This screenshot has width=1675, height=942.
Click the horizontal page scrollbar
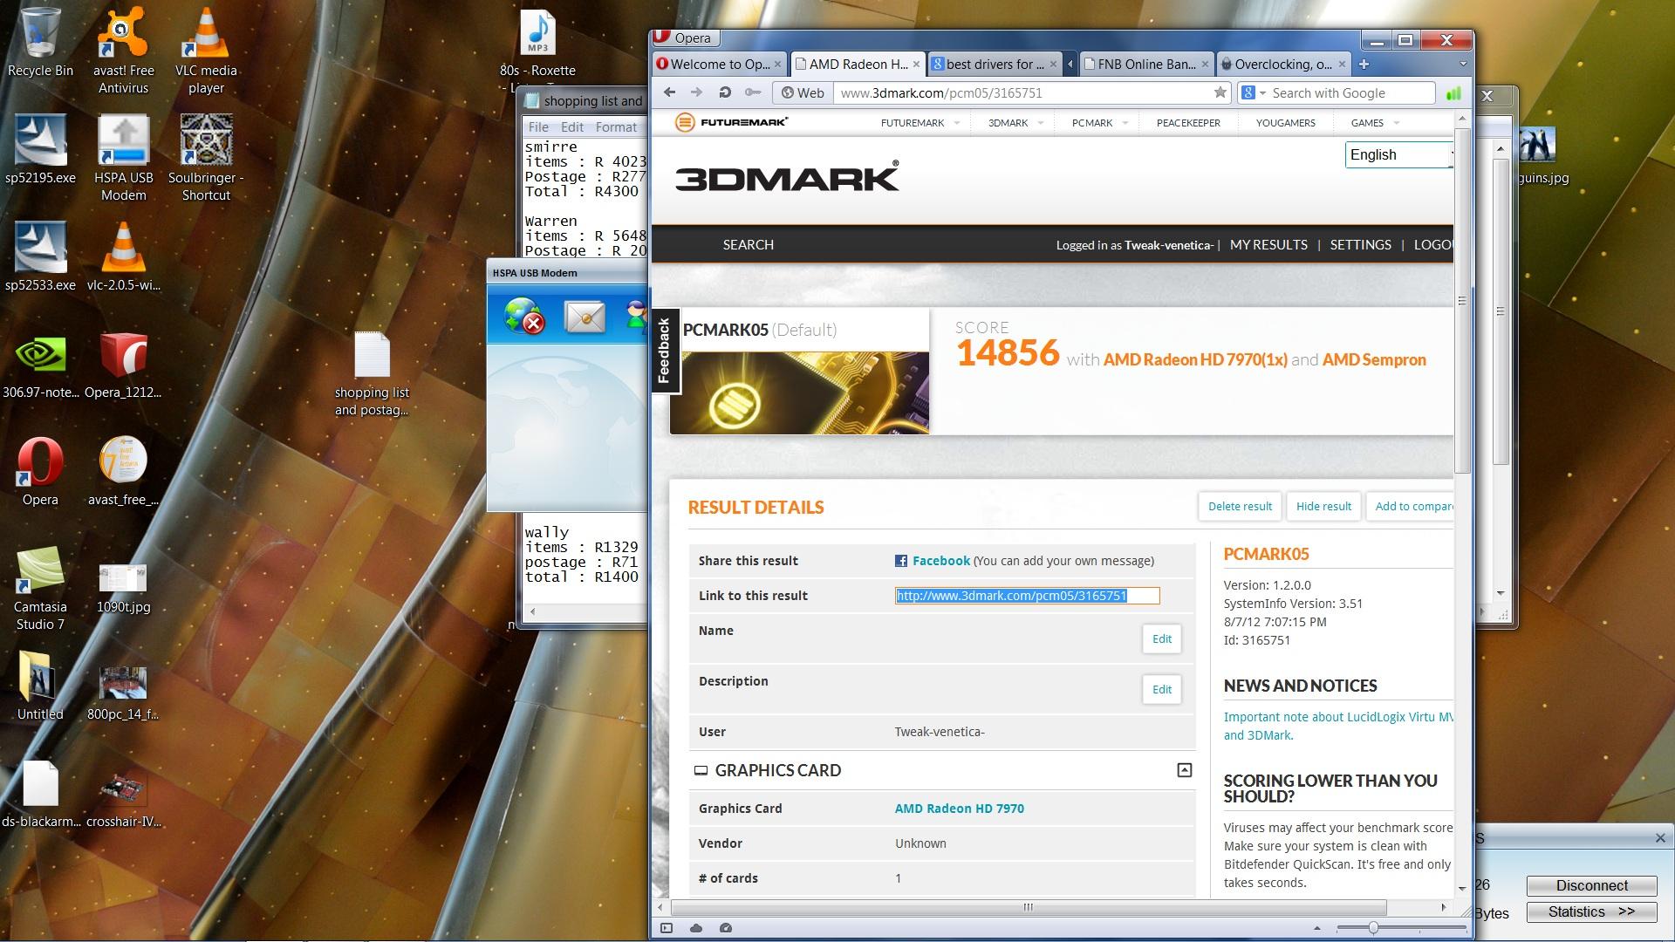pos(1028,907)
